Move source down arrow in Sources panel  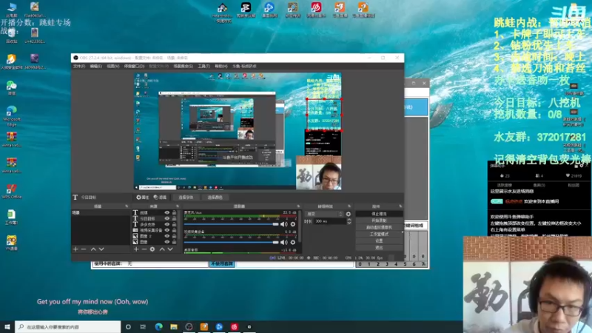click(x=170, y=249)
